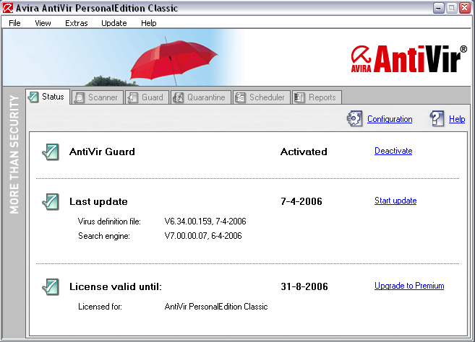Click the virus definition version V6.34.00.159

tap(188, 222)
